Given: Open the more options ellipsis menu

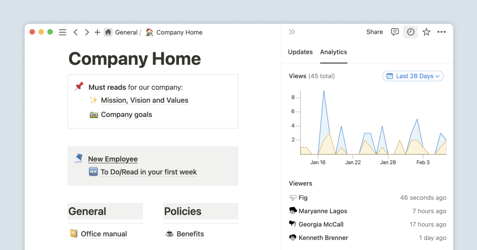Looking at the screenshot, I should (442, 32).
